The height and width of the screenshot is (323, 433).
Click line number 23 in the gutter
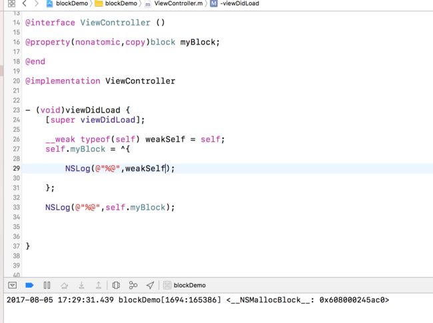tap(16, 110)
